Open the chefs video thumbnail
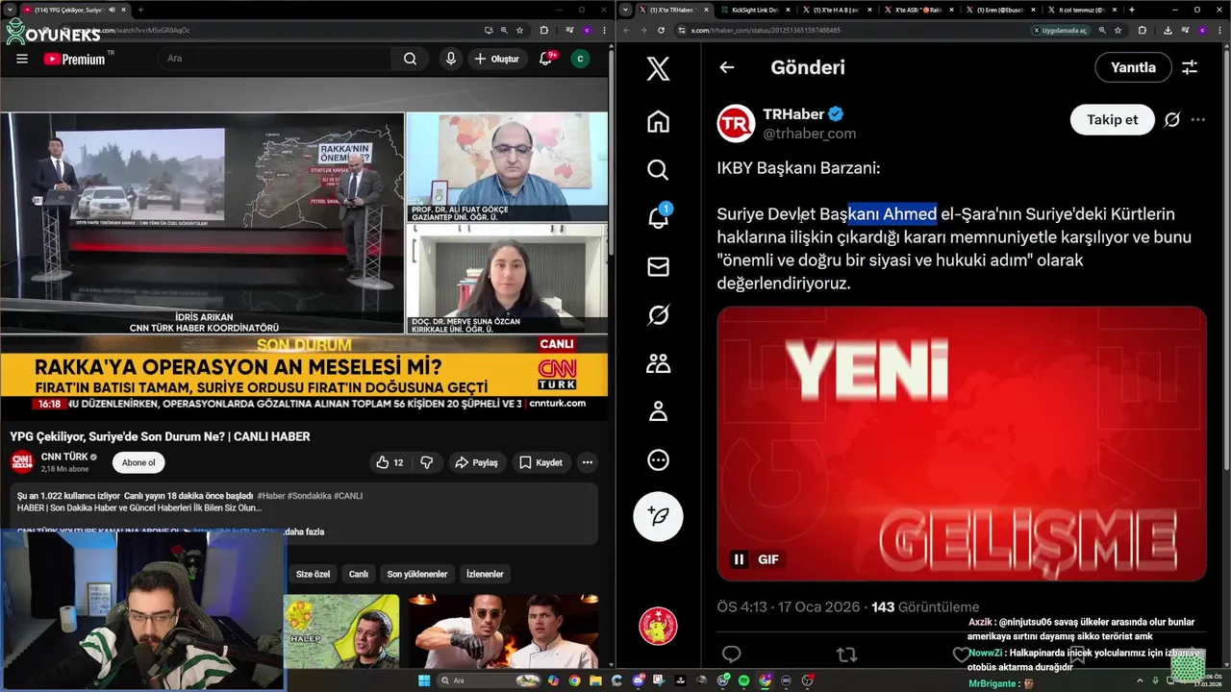1231x692 pixels. tap(502, 631)
